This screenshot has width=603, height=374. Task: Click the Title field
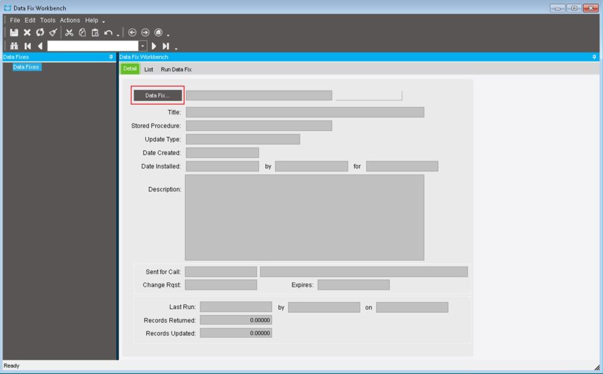tap(305, 112)
